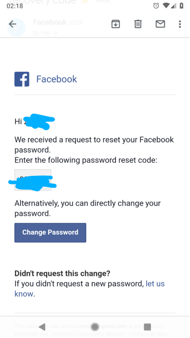Tap the Wi-Fi signal status icon
The width and height of the screenshot is (190, 338).
[166, 6]
